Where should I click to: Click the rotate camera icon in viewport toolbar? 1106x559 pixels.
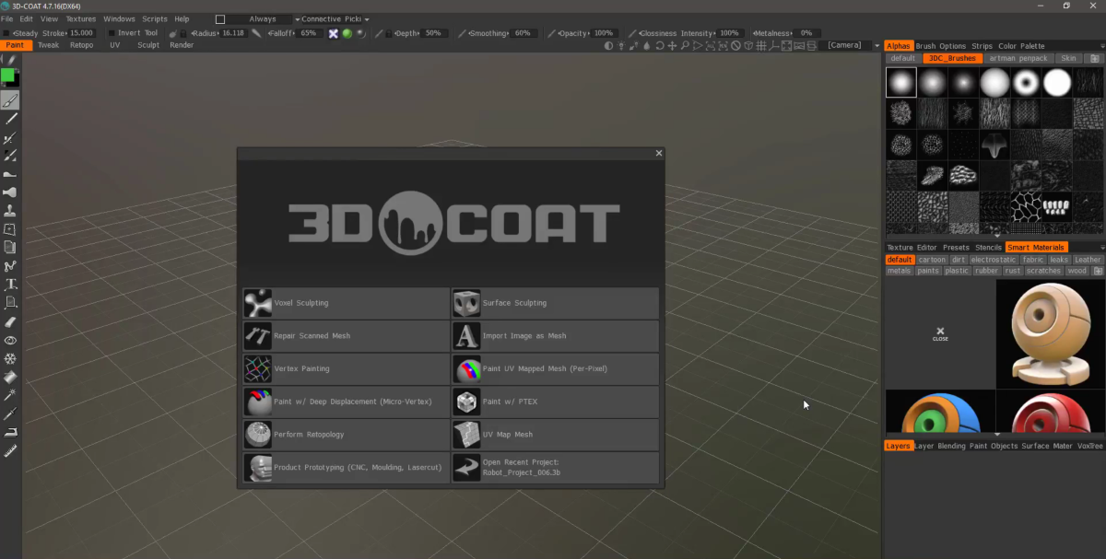coord(659,45)
